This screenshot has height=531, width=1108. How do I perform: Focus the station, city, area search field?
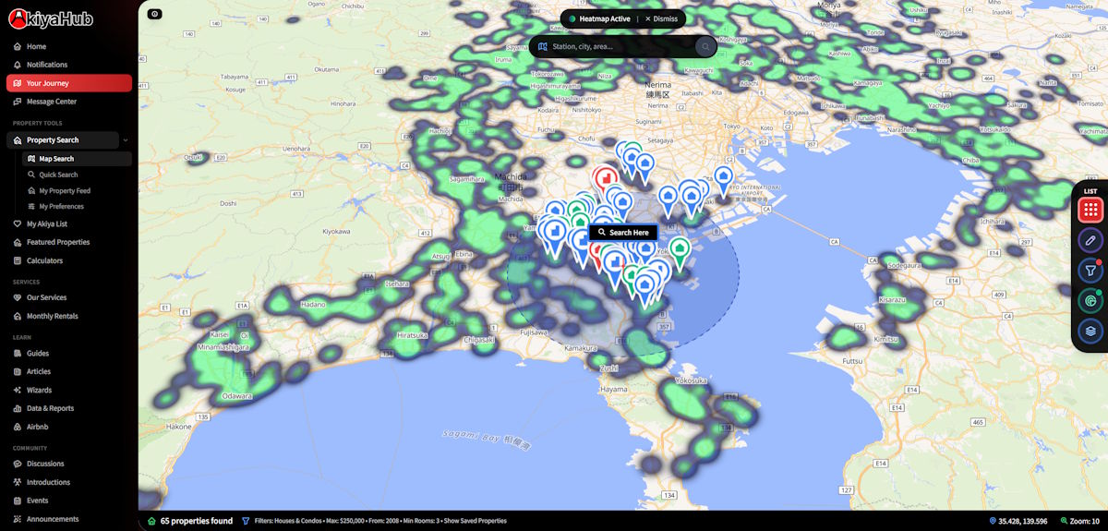621,46
